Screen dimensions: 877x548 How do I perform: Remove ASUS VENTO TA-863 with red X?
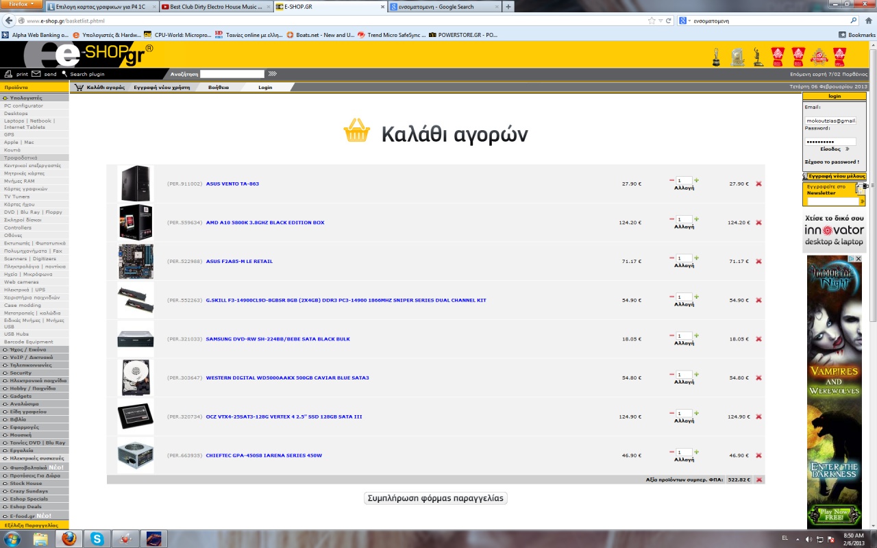(758, 184)
